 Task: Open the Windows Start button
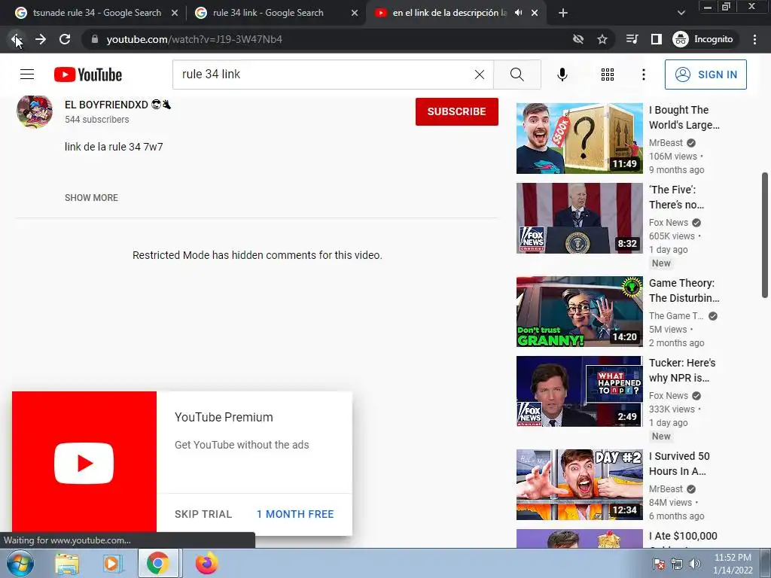click(20, 563)
